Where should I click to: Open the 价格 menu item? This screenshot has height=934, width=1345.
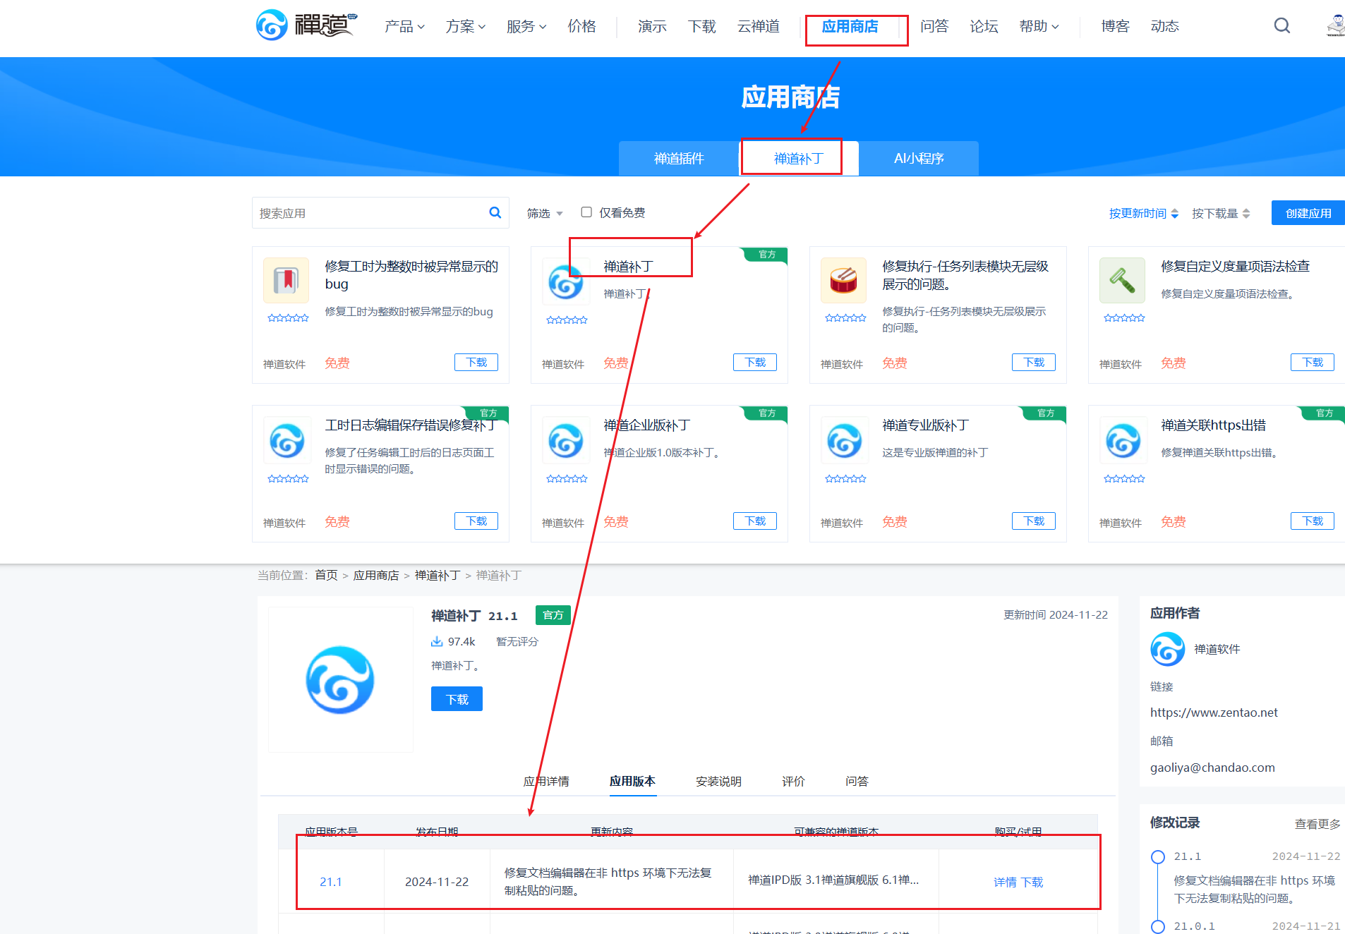click(581, 26)
